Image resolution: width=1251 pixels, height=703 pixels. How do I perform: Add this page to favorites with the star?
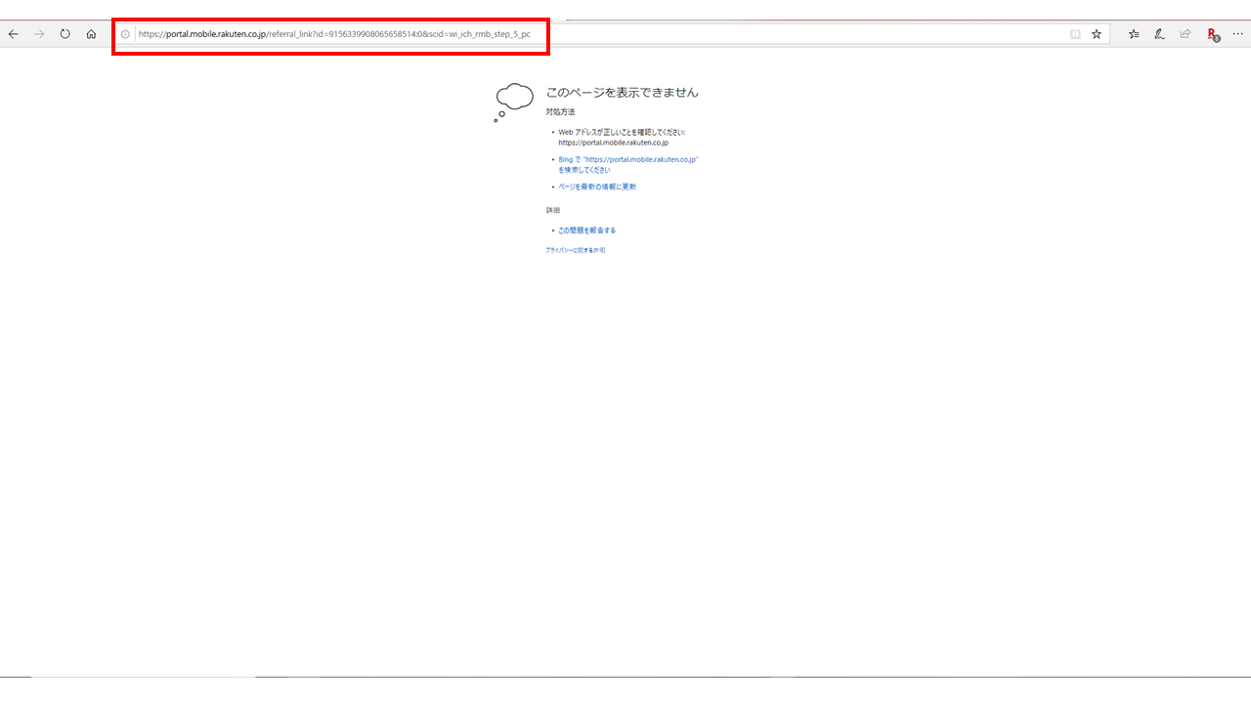[1097, 34]
